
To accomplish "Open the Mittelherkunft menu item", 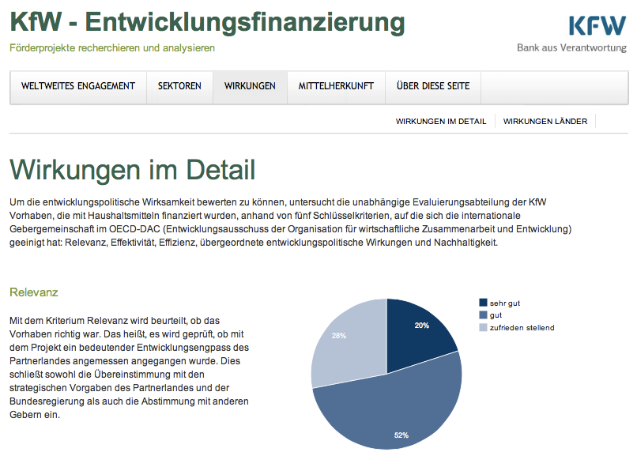I will [x=336, y=86].
